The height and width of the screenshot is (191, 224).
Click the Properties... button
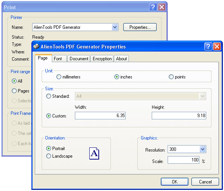[140, 27]
